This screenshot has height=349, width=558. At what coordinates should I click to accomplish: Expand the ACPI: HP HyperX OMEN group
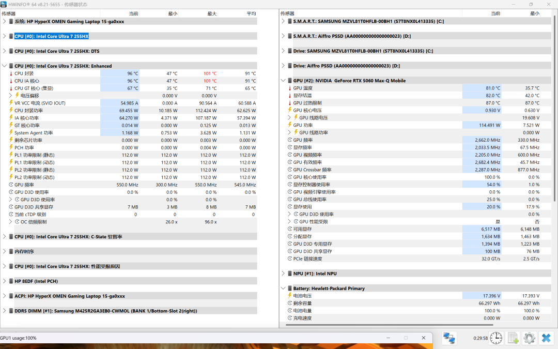point(4,296)
